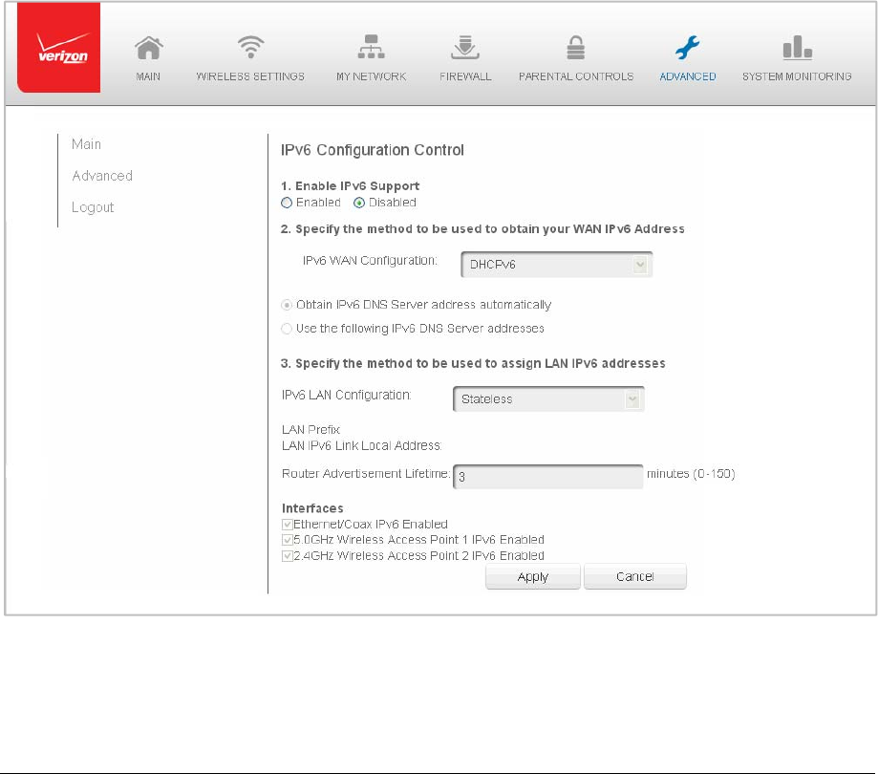Screen dimensions: 878x774
Task: Click the Cancel button
Action: tap(635, 576)
